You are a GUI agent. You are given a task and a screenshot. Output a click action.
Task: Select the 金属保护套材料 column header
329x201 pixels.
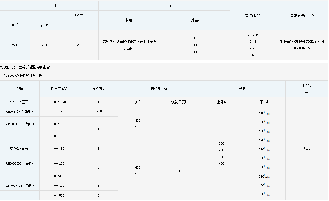(x=302, y=15)
